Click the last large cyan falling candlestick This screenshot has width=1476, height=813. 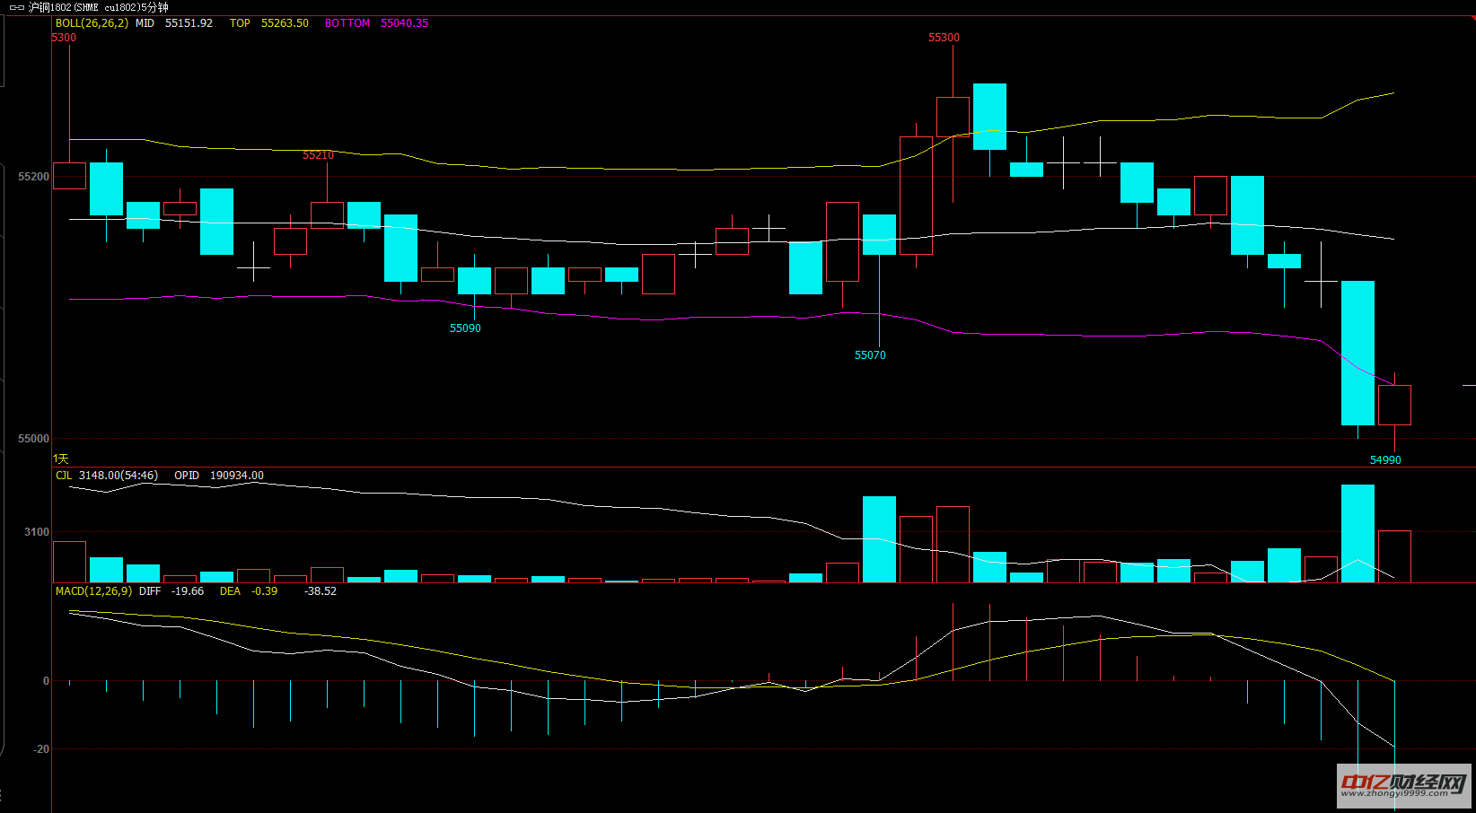click(1357, 353)
